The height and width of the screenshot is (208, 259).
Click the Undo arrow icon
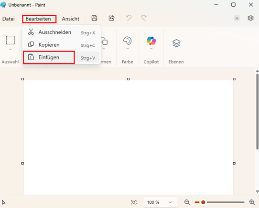pos(129,18)
